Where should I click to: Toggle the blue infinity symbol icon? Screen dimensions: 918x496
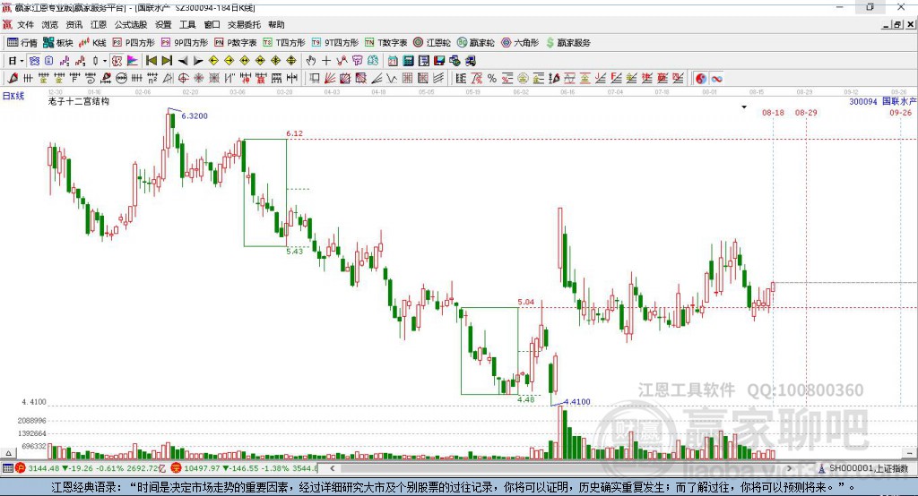[x=716, y=79]
